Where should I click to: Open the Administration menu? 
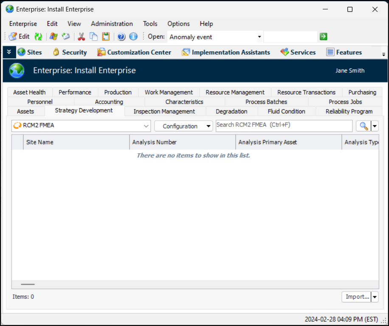point(112,24)
